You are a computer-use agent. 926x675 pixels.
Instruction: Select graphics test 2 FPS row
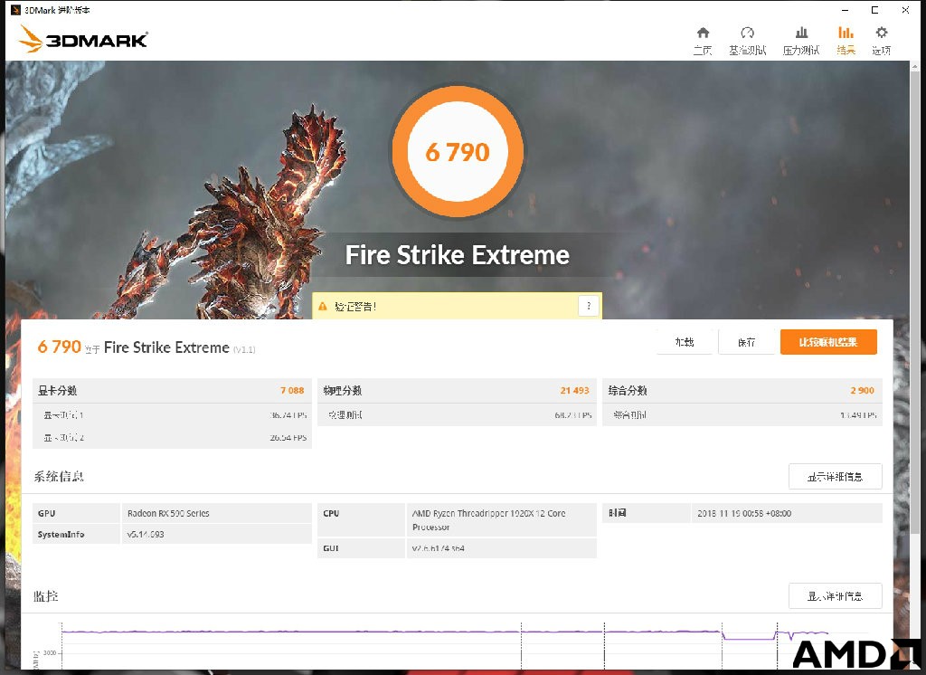click(x=172, y=437)
